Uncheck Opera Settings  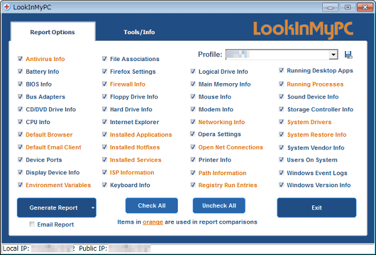click(192, 134)
